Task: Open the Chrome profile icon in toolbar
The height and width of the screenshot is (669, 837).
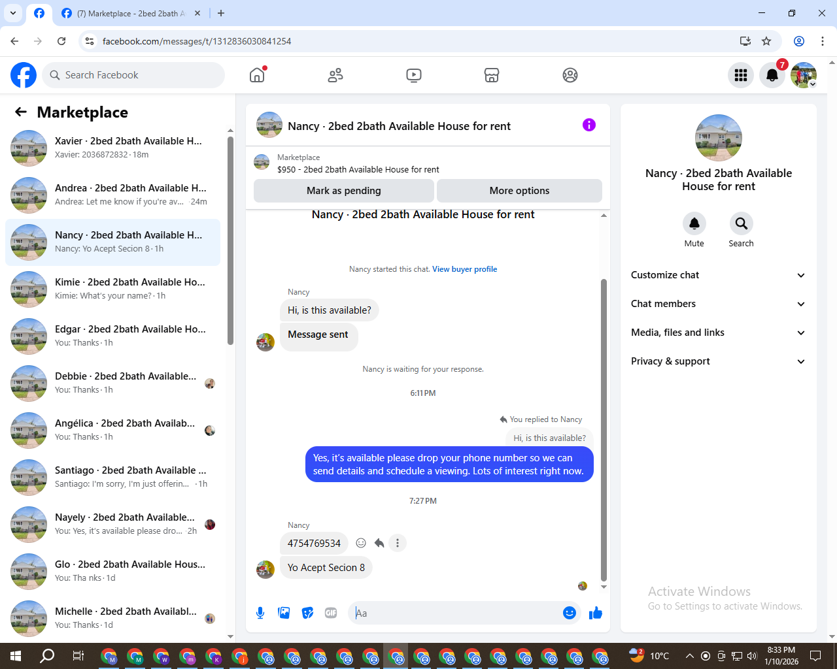Action: (x=799, y=41)
